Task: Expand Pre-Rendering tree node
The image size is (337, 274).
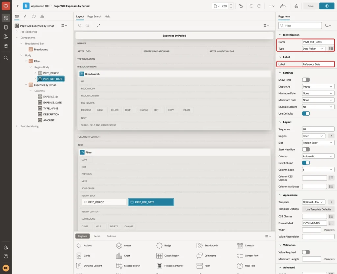Action: click(x=16, y=32)
